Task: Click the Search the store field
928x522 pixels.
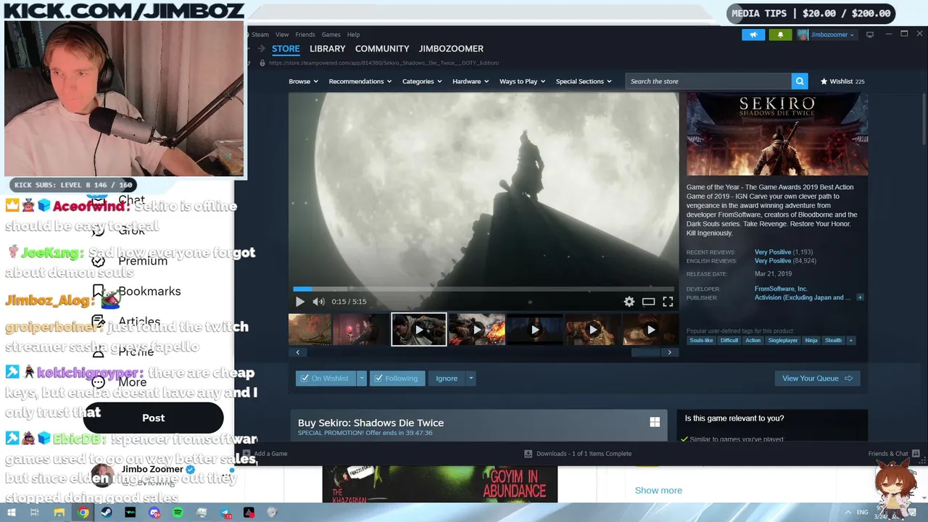Action: click(708, 81)
